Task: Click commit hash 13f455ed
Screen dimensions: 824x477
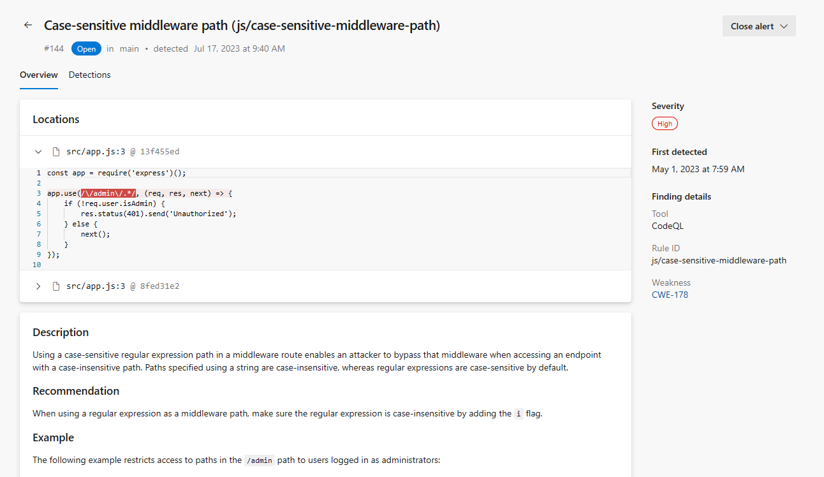Action: tap(159, 152)
